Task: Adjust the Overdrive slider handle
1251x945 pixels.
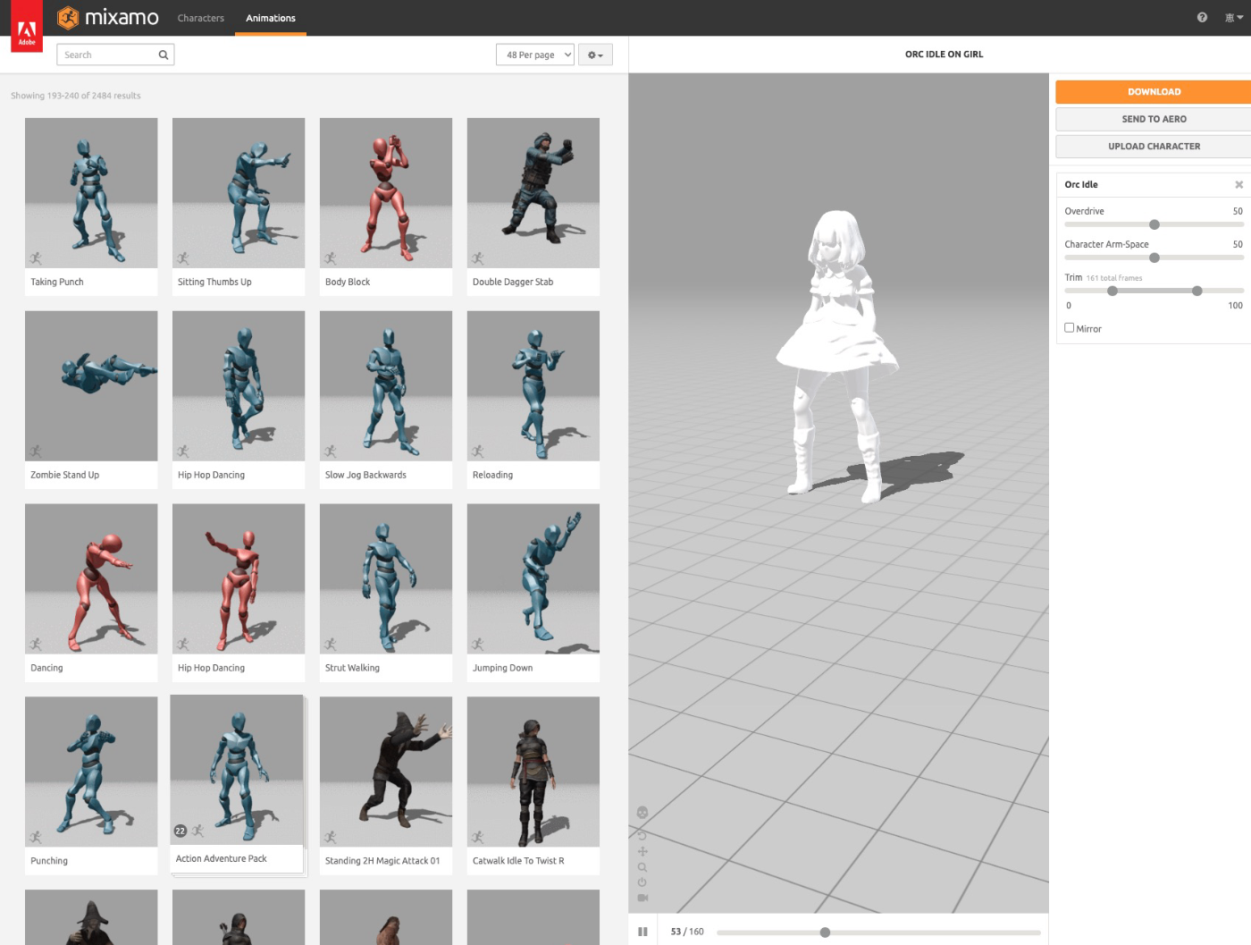Action: 1154,224
